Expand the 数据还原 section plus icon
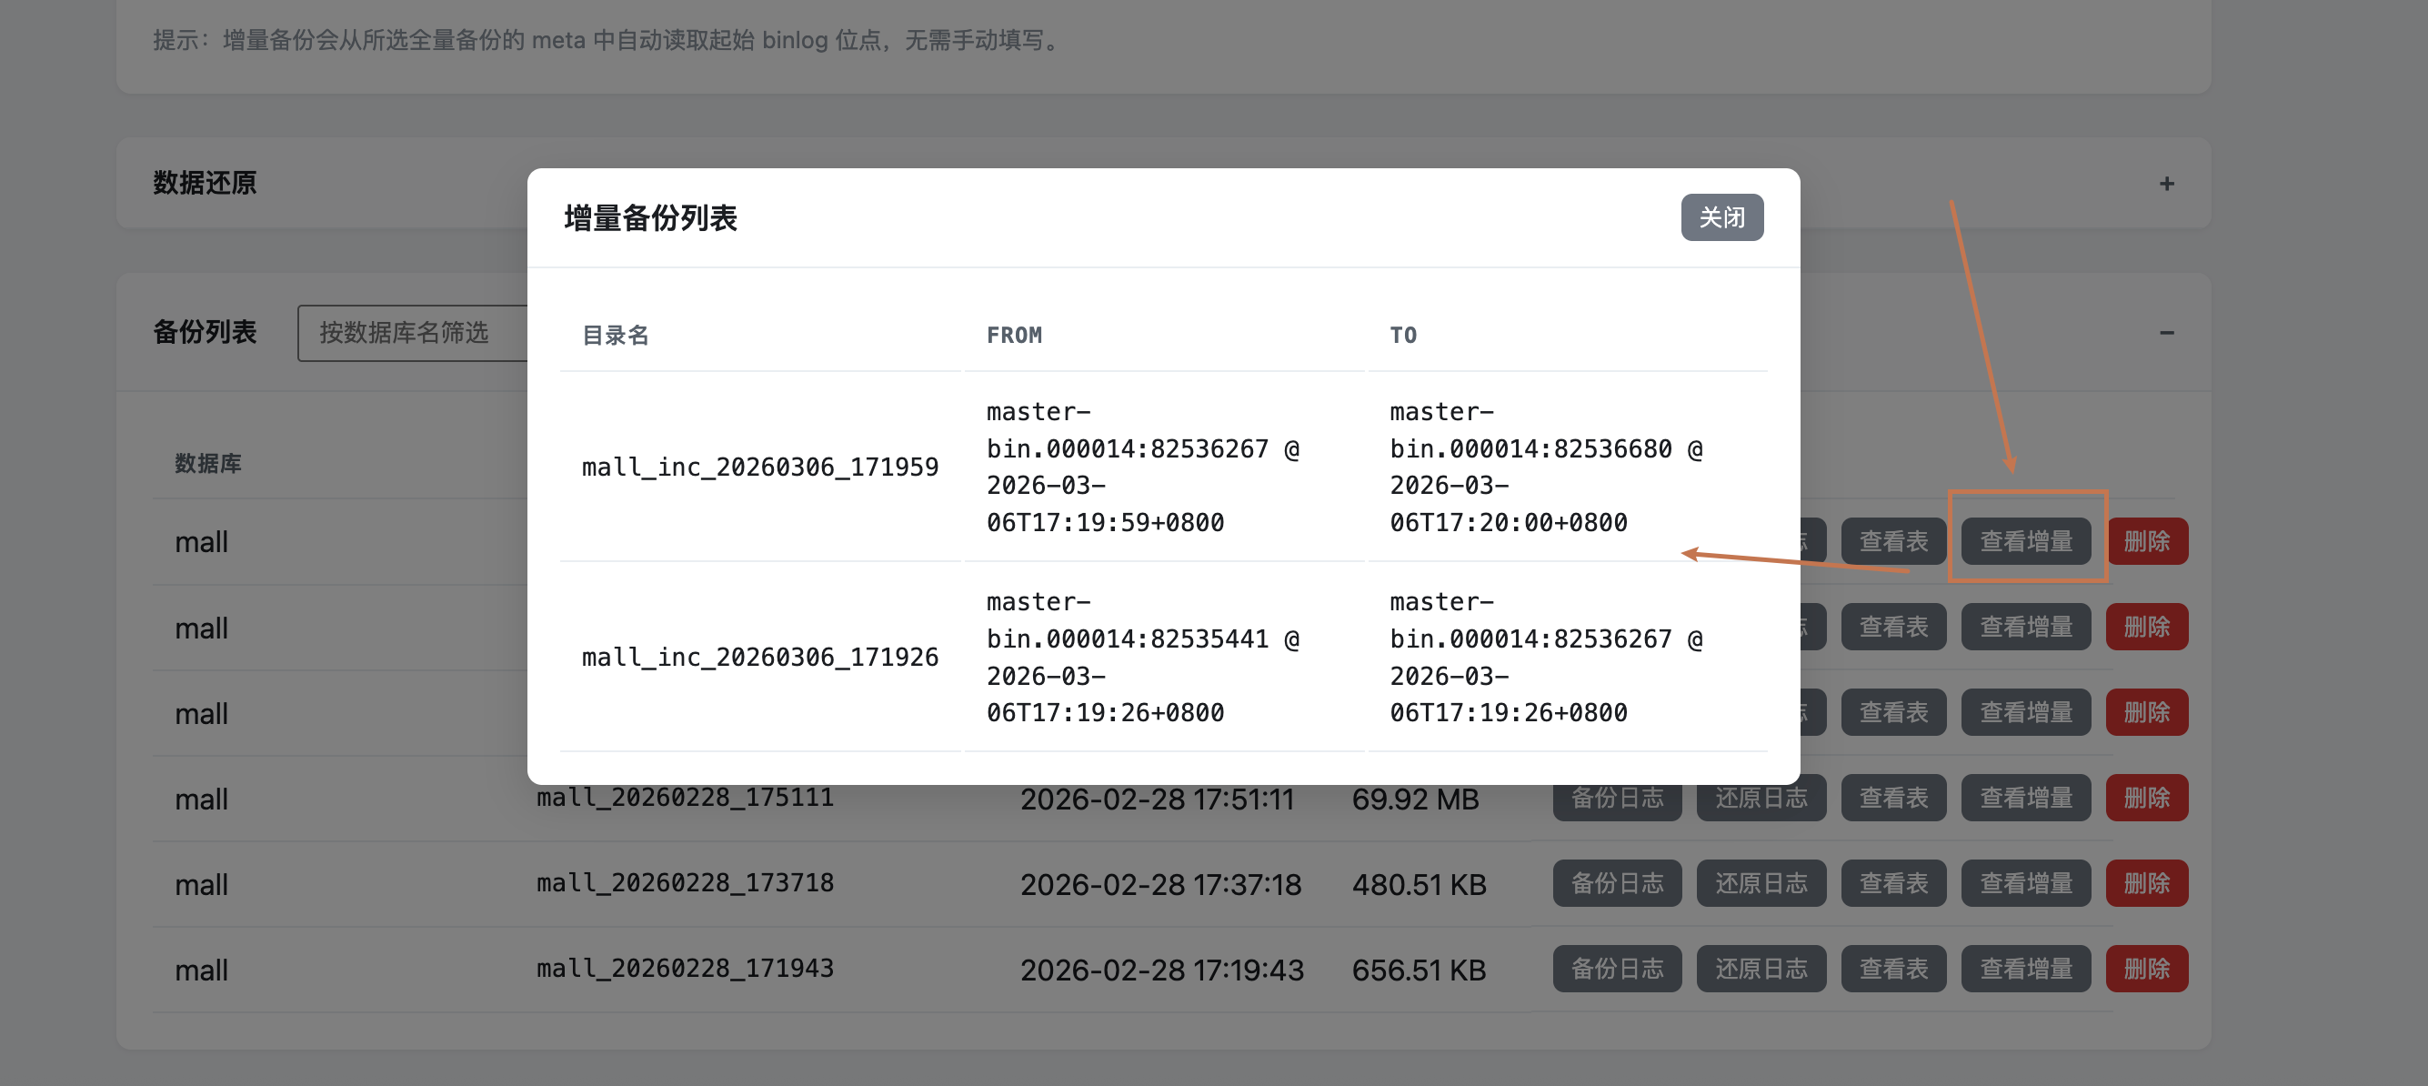This screenshot has width=2428, height=1086. coord(2166,184)
